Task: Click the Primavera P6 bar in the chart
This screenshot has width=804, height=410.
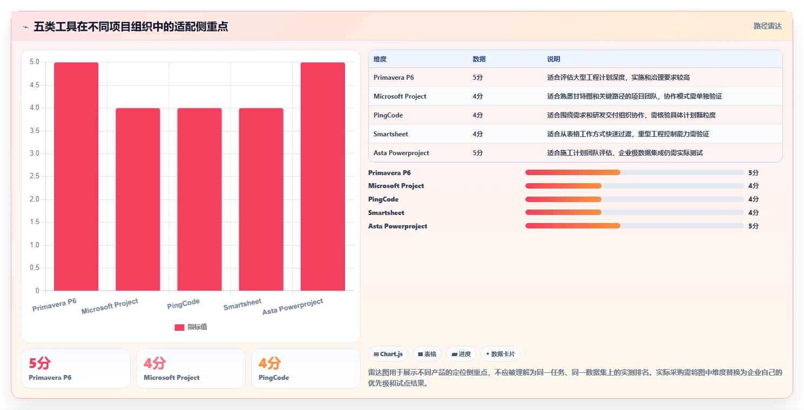Action: pos(76,177)
